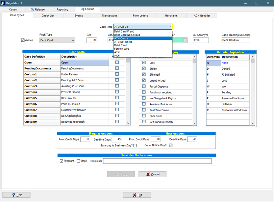This screenshot has width=274, height=202.
Task: Select the Resolved In-House disposition row
Action: (x=228, y=98)
